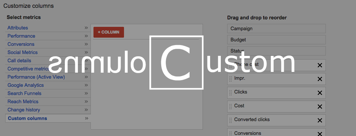
Task: Remove the Phone cost column with its X
Action: click(x=320, y=65)
